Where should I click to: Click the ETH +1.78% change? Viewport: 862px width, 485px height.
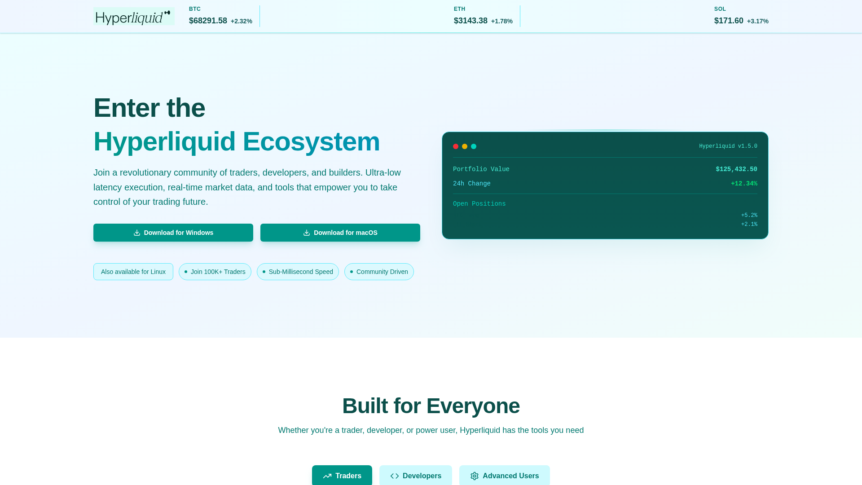pos(502,21)
